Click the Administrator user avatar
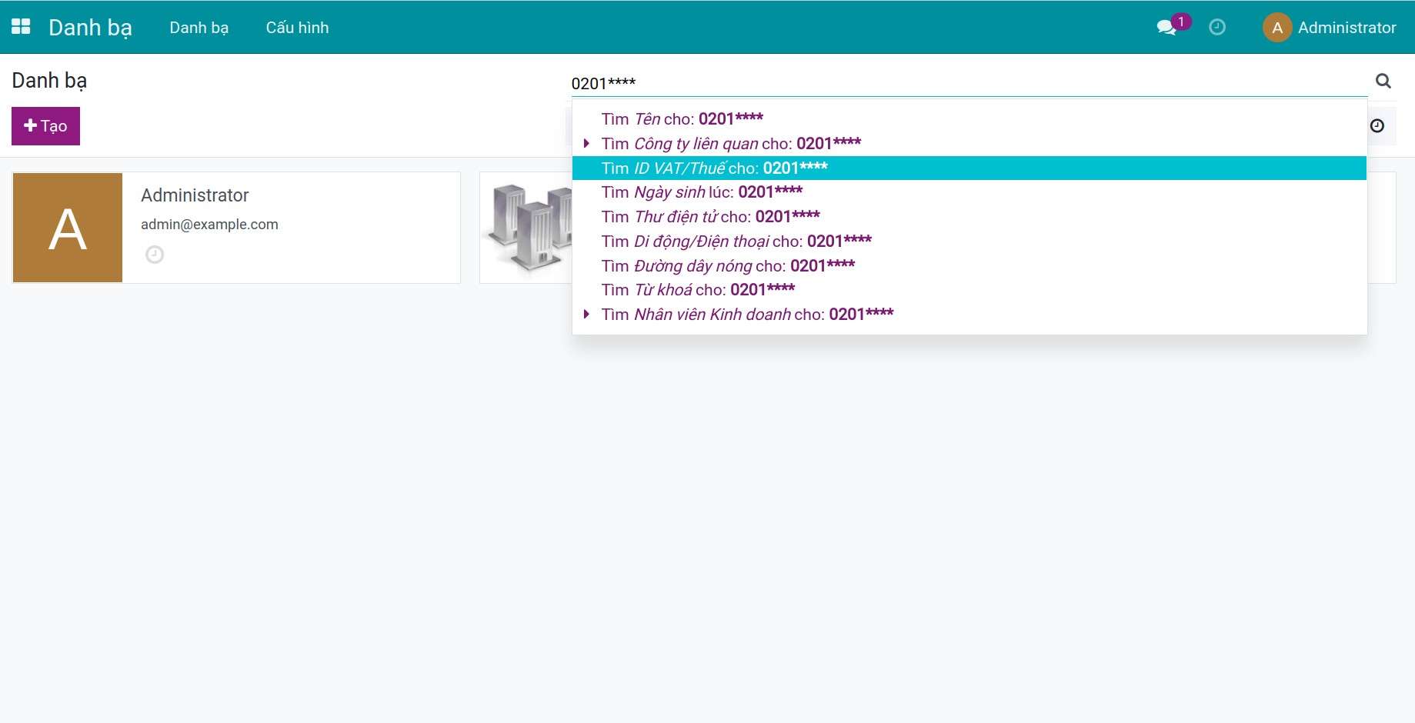This screenshot has width=1415, height=723. click(x=1277, y=28)
